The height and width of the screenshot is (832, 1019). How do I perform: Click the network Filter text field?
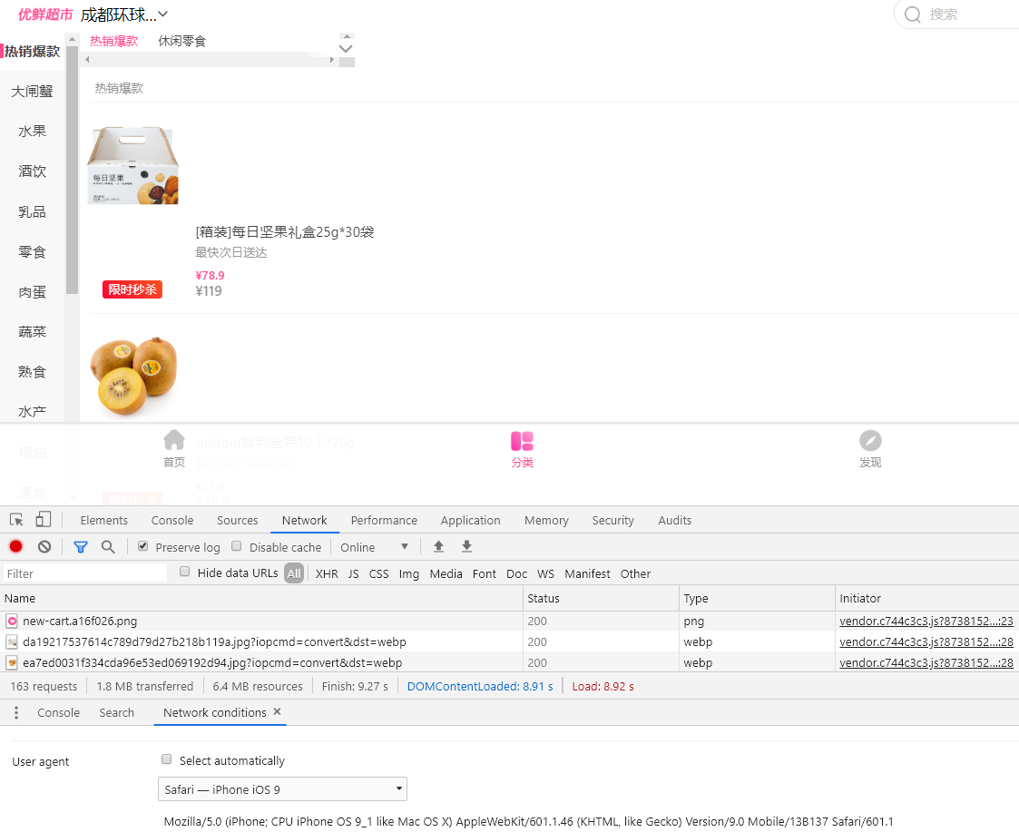click(x=85, y=573)
